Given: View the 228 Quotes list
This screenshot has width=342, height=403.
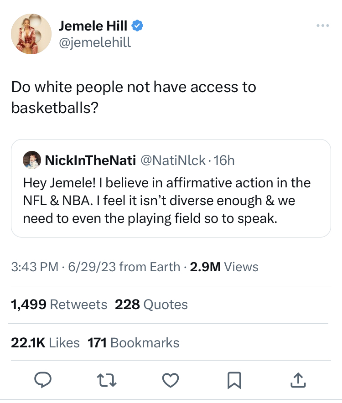Looking at the screenshot, I should click(x=151, y=304).
